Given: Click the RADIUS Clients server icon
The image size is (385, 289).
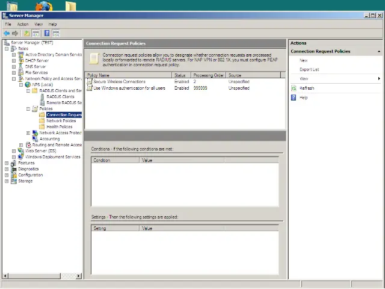Looking at the screenshot, I should coord(42,96).
